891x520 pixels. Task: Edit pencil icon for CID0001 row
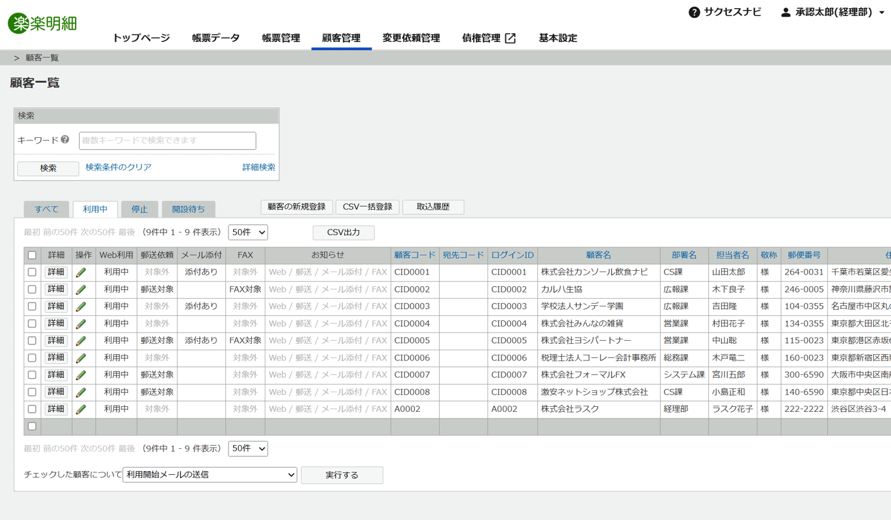click(81, 272)
